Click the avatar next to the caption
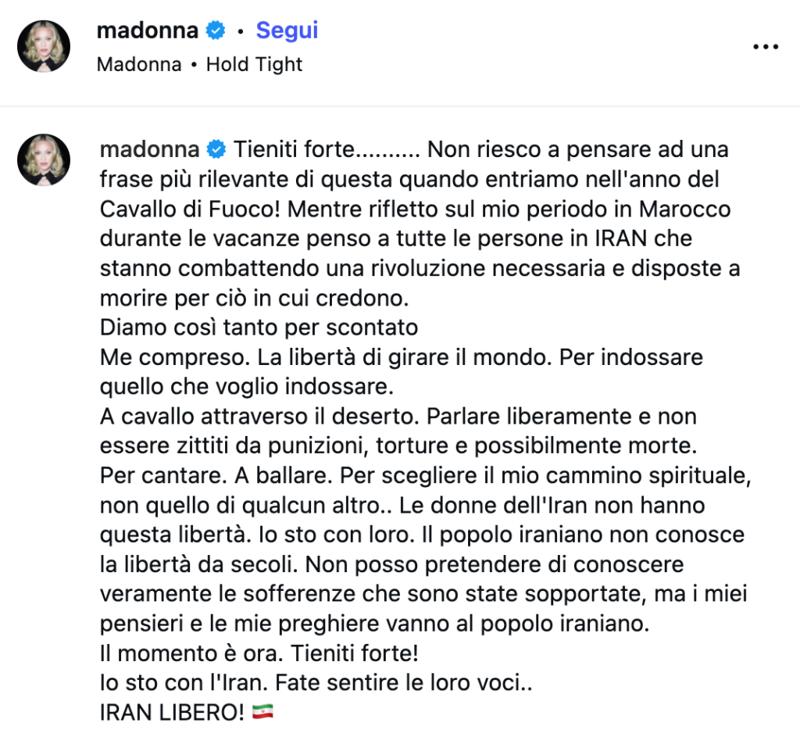The height and width of the screenshot is (730, 800). pyautogui.click(x=45, y=159)
